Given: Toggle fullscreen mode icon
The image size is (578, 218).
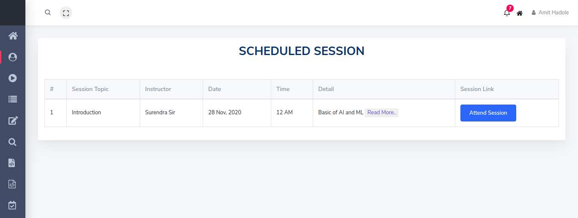Looking at the screenshot, I should (66, 13).
